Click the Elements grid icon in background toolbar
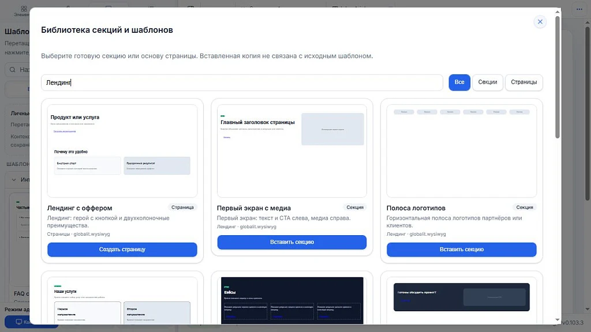Screen dimensions: 591x332 (24, 8)
